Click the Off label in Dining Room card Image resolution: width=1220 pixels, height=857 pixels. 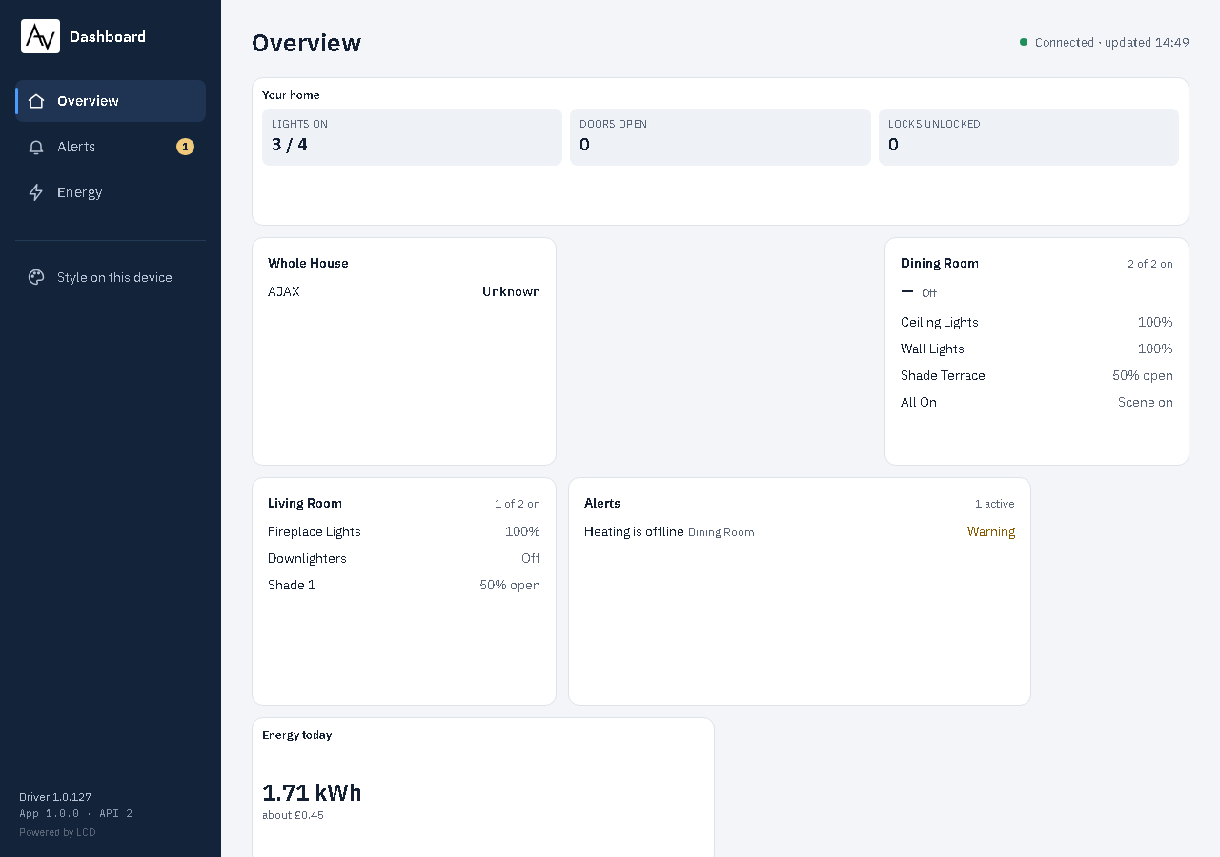click(929, 293)
